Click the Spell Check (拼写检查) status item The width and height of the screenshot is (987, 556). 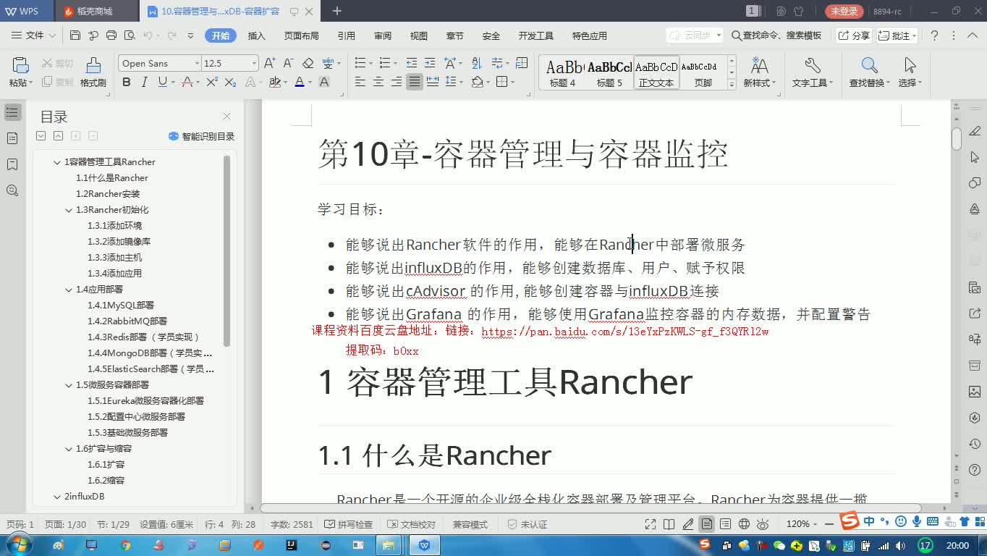point(348,524)
